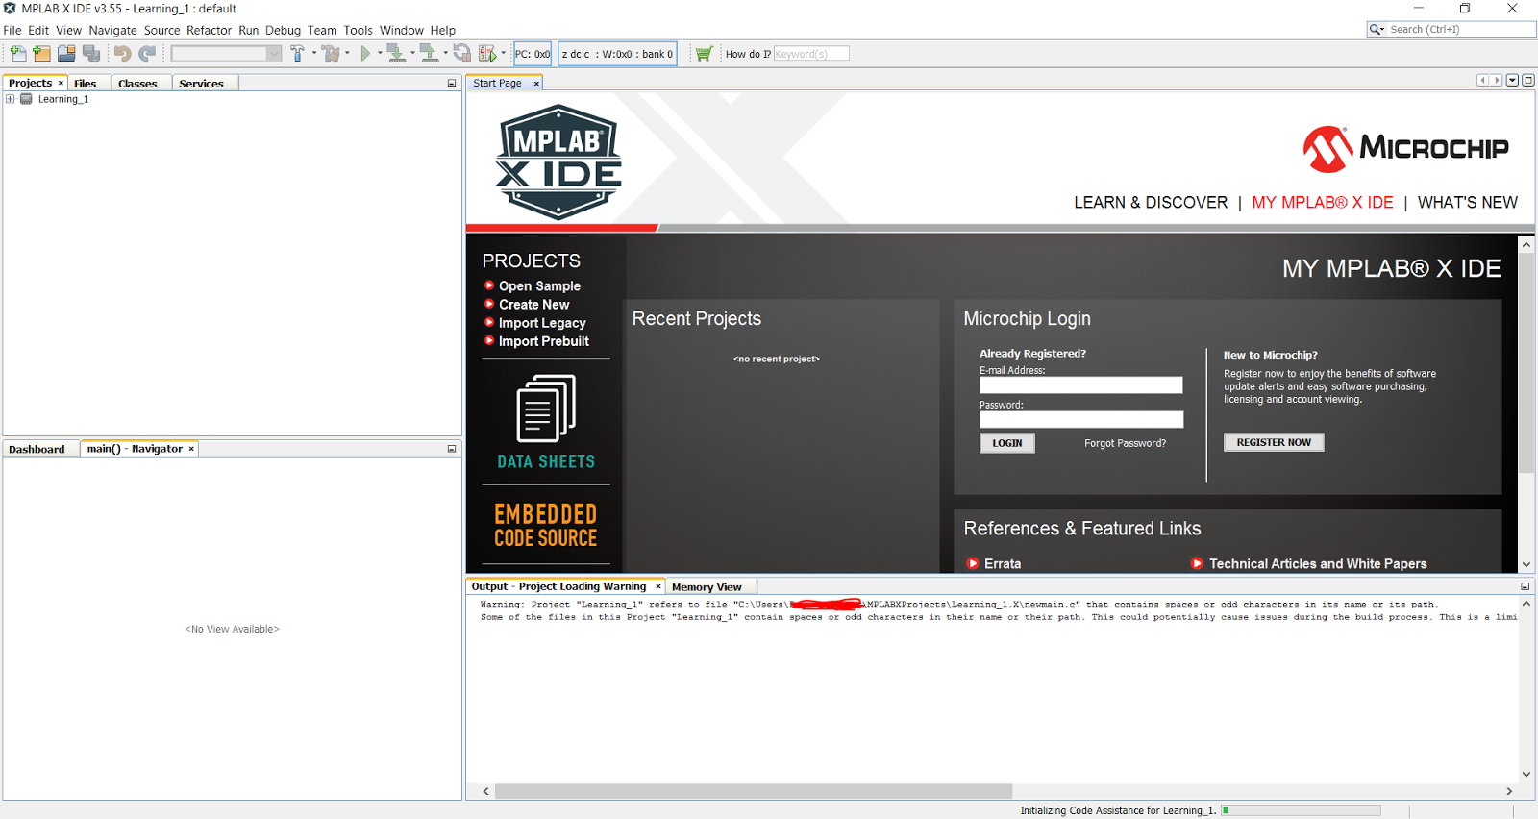Open the project configuration combo box
The width and height of the screenshot is (1538, 819).
(226, 54)
